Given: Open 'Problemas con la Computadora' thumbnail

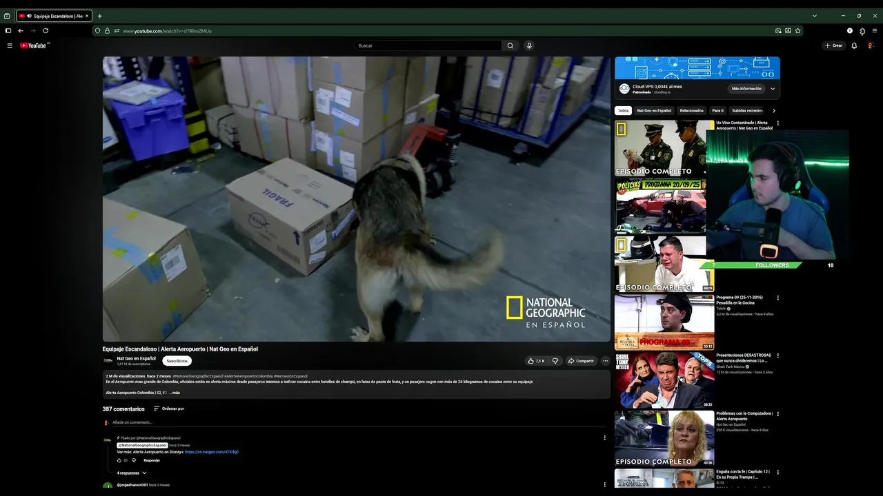Looking at the screenshot, I should coord(664,438).
